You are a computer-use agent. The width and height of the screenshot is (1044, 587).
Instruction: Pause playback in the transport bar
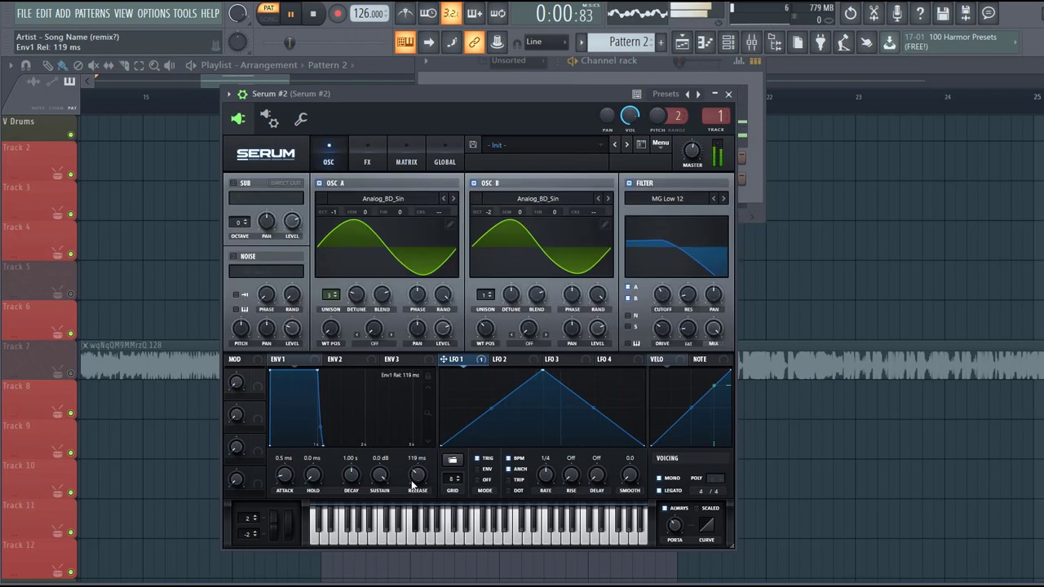coord(290,14)
